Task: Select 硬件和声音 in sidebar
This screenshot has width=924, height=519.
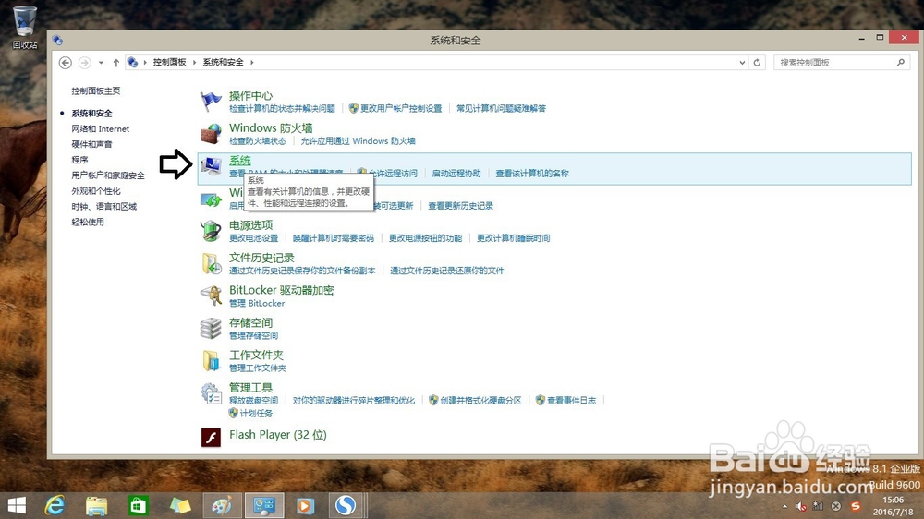Action: tap(91, 144)
